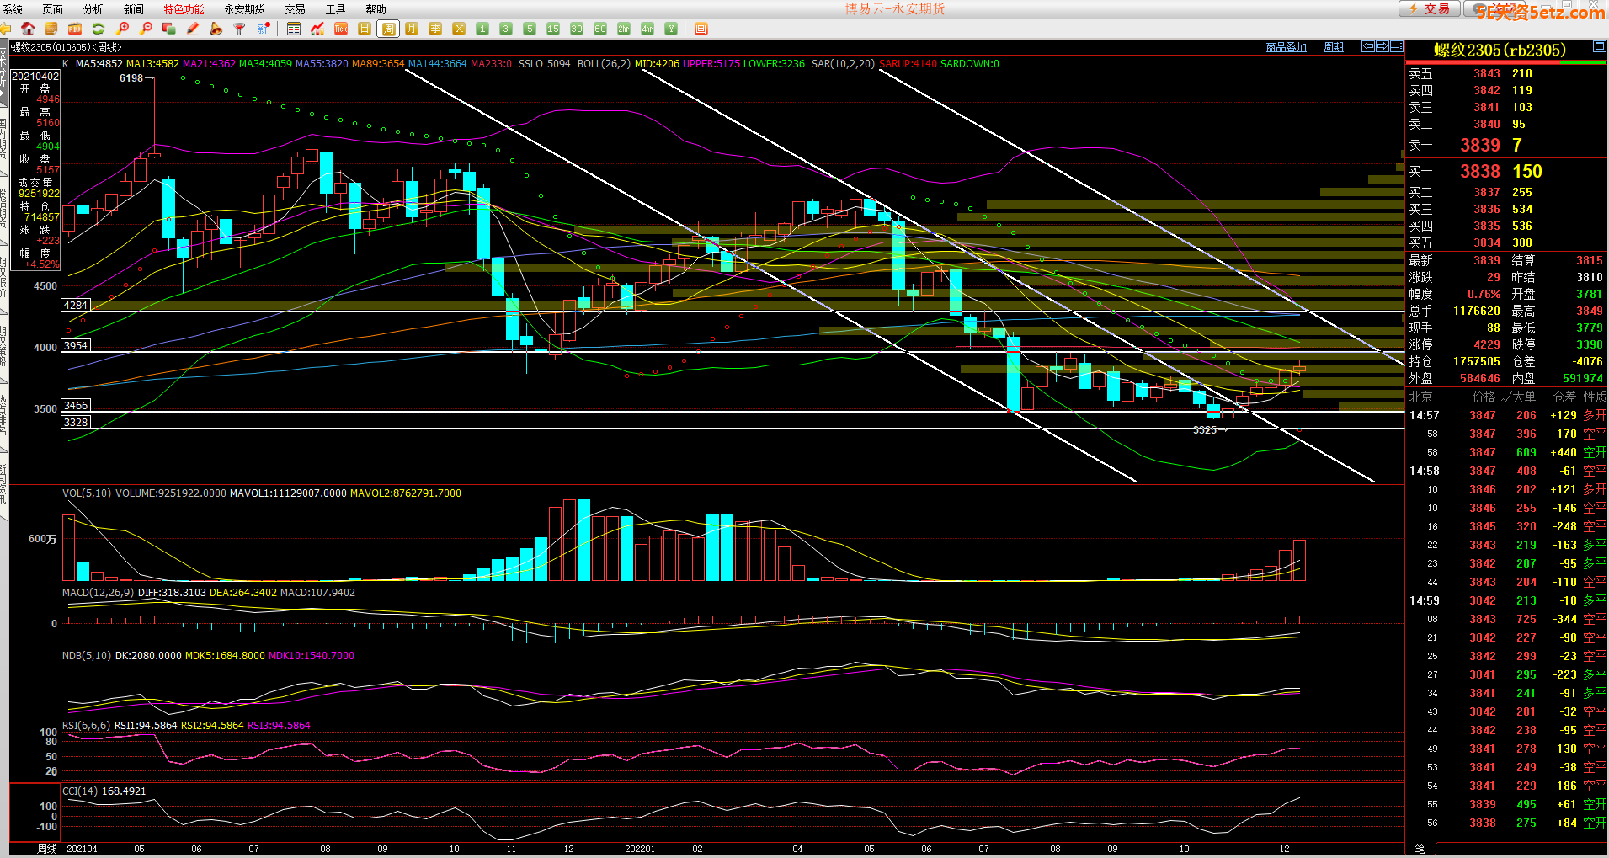Open the filter funnel icon
The width and height of the screenshot is (1609, 858).
240,29
